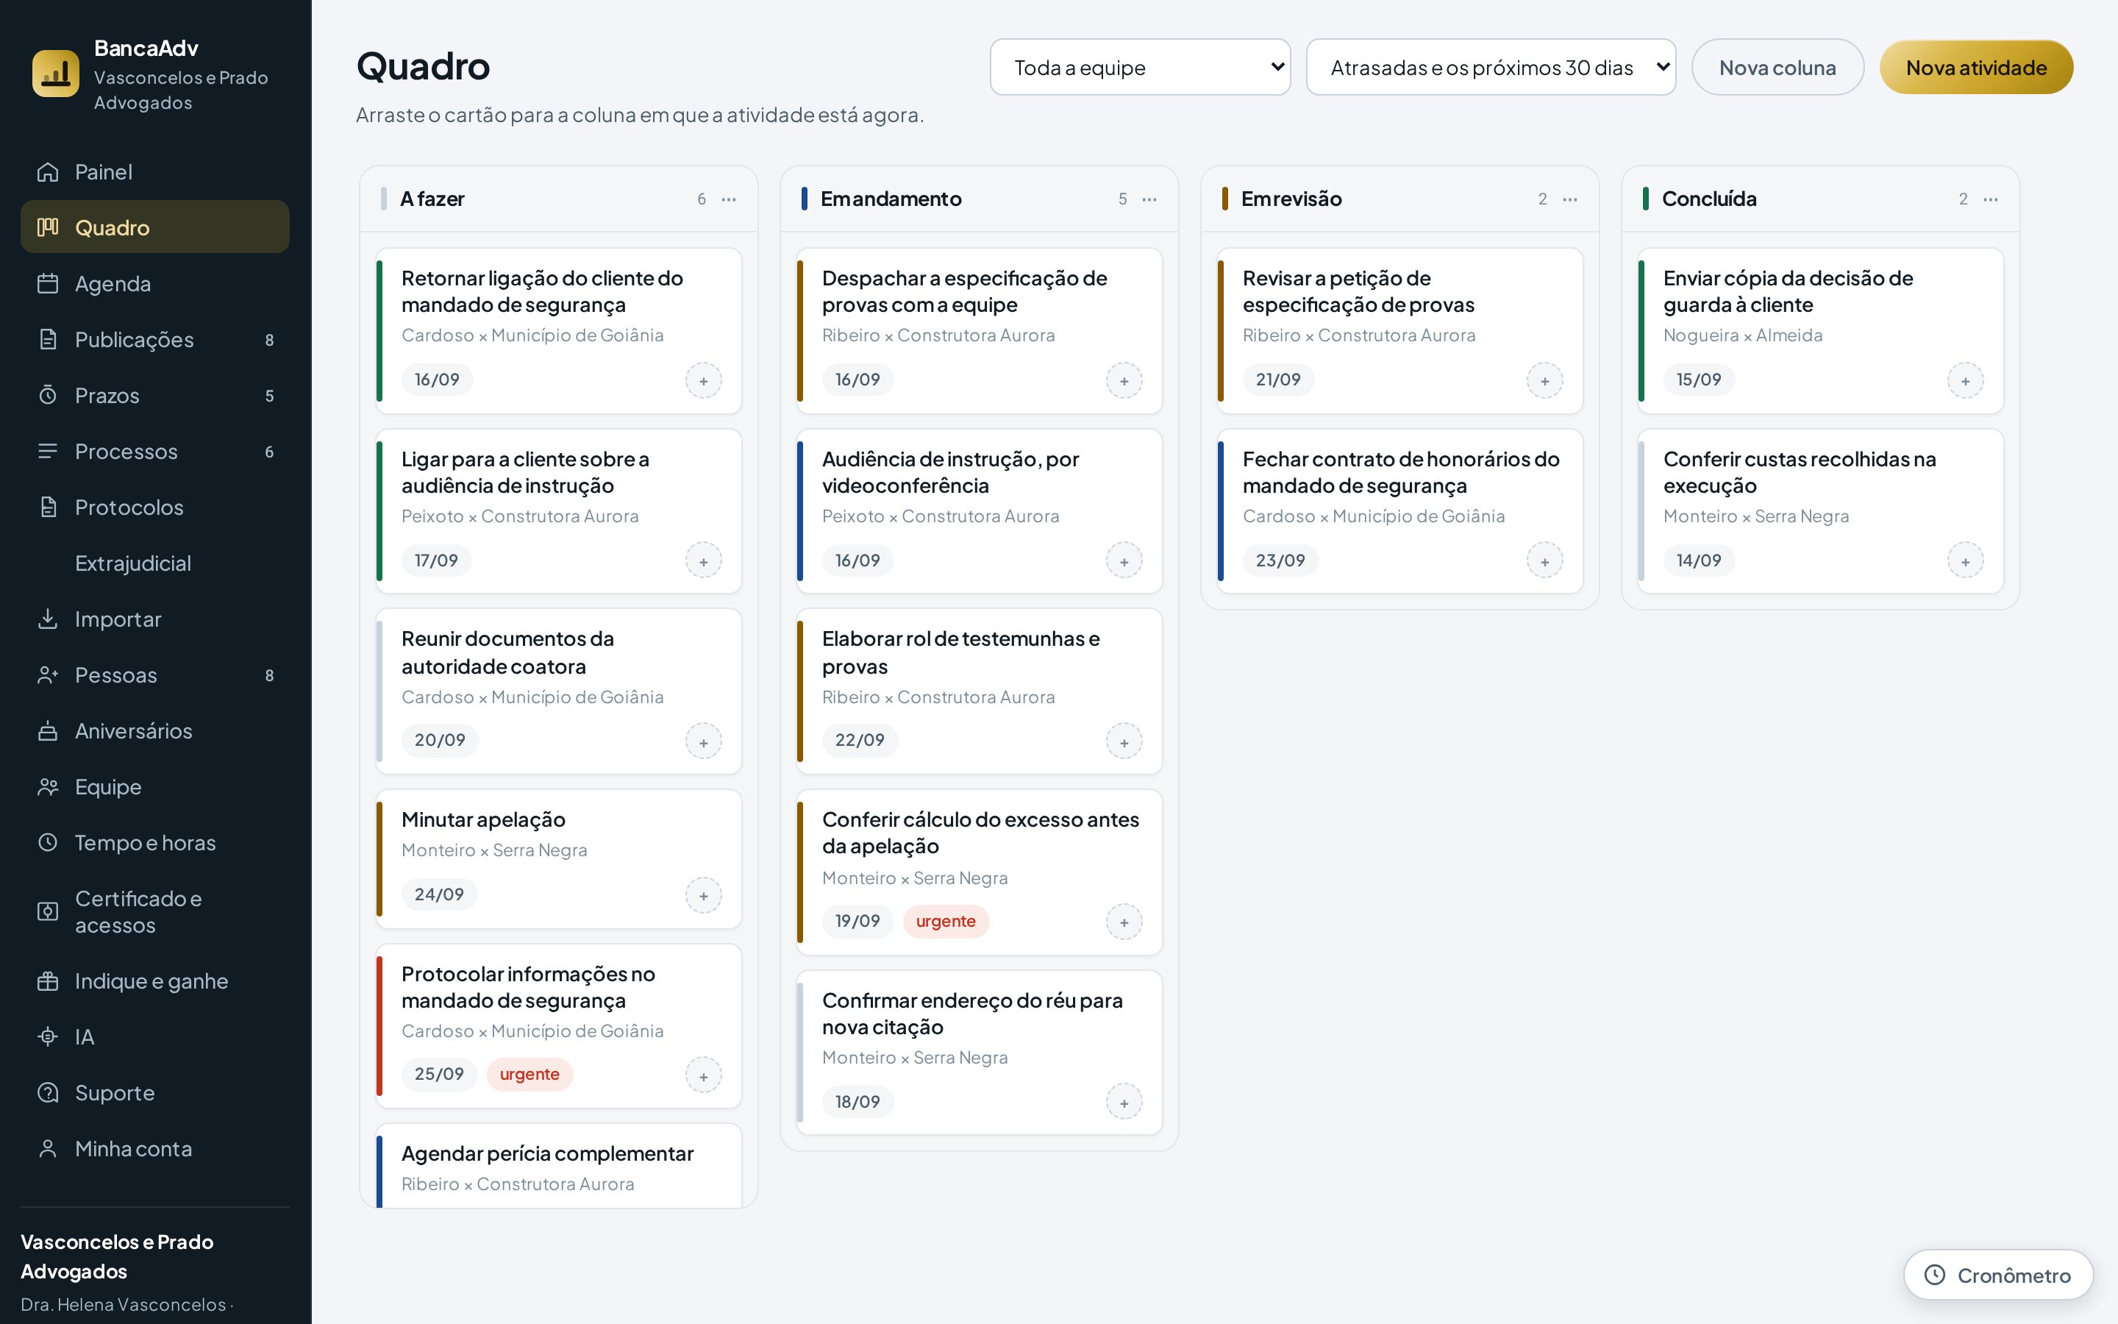Viewport: 2118px width, 1324px height.
Task: Click the BancaAdv logo icon
Action: pyautogui.click(x=55, y=74)
